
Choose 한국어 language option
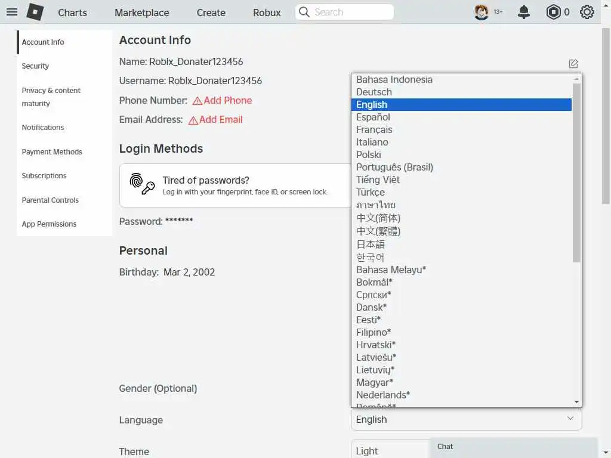click(461, 257)
